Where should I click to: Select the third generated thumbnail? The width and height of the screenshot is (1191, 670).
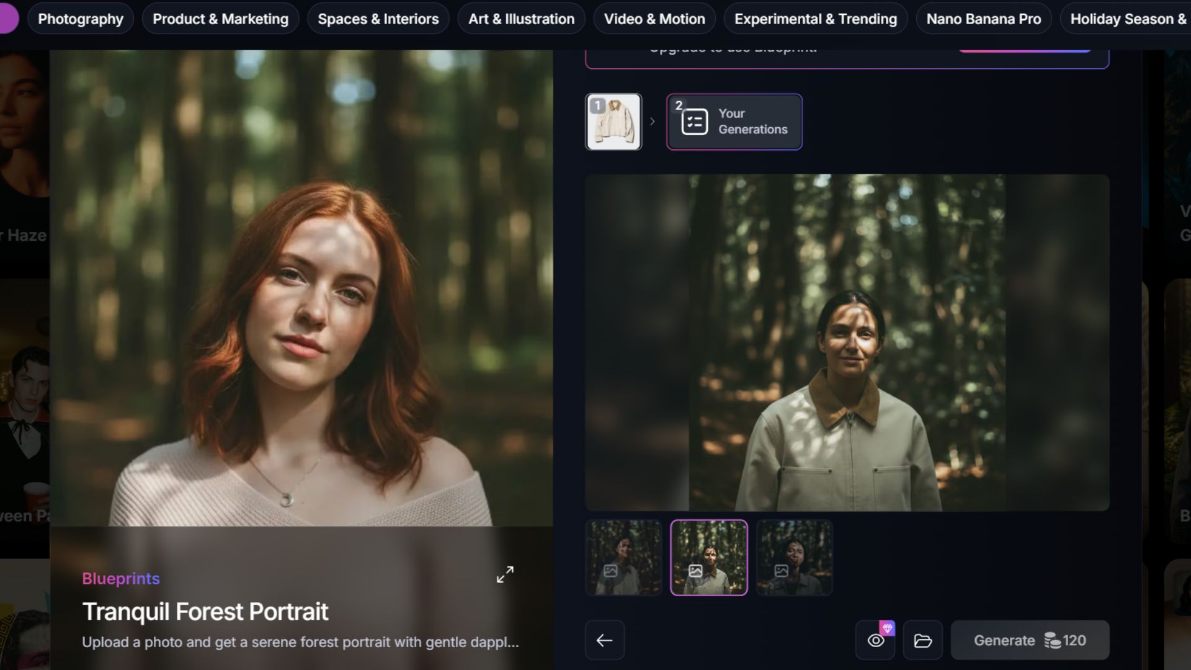(794, 557)
